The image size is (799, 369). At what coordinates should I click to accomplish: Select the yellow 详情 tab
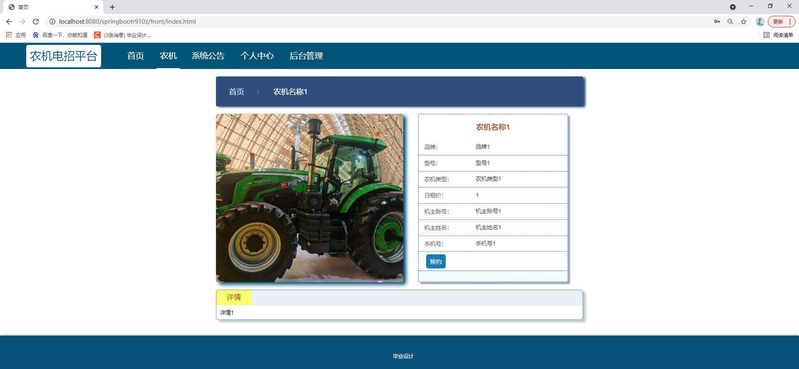tap(234, 298)
